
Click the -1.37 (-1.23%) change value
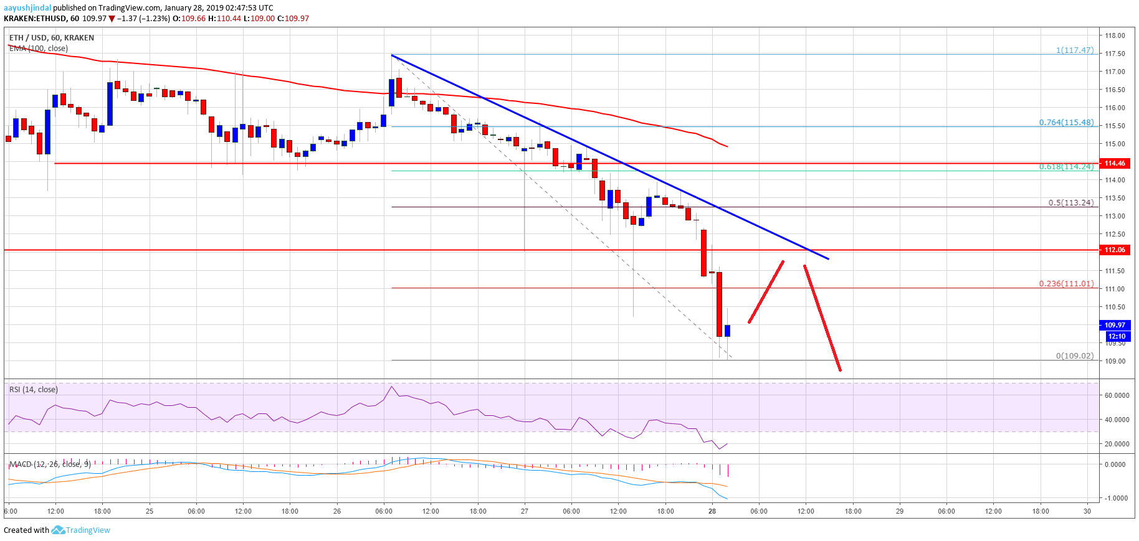coord(144,19)
